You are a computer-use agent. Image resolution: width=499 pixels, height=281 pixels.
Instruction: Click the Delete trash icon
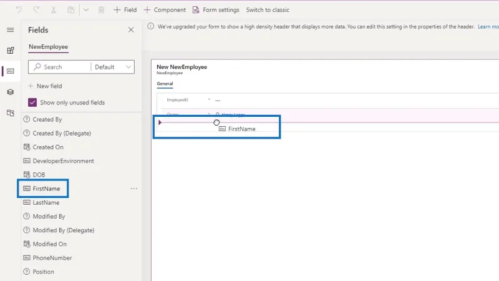coord(101,10)
